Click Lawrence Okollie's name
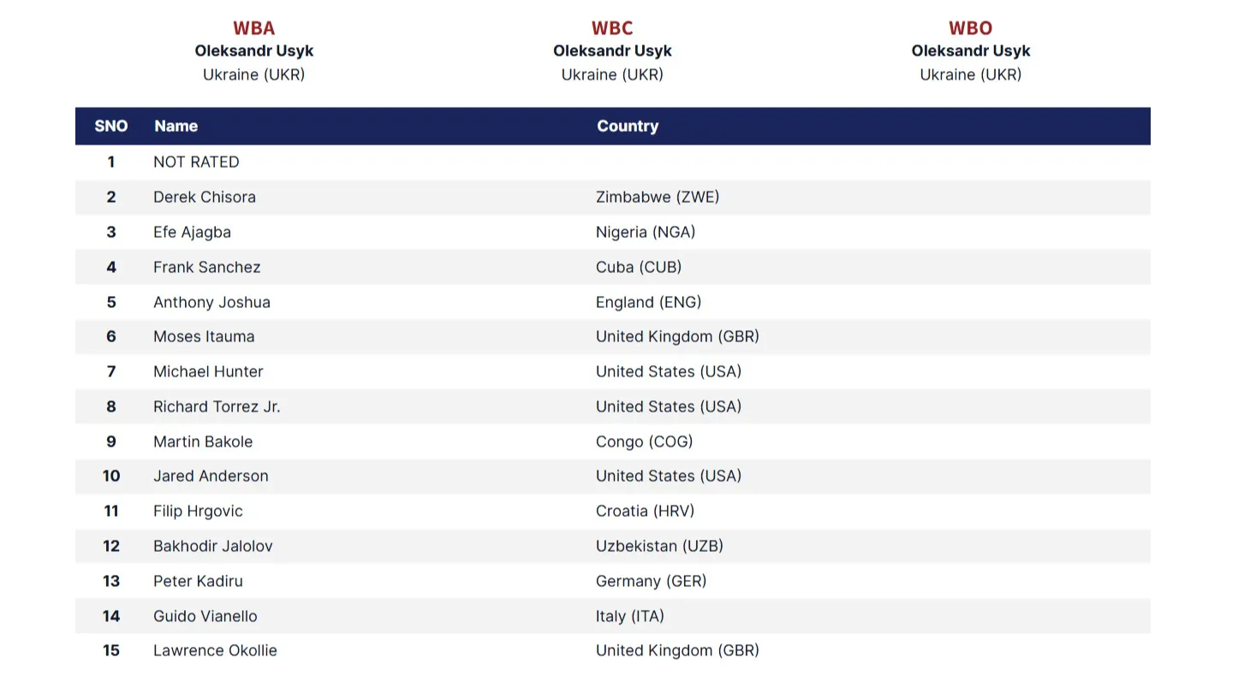The height and width of the screenshot is (675, 1256). (215, 650)
